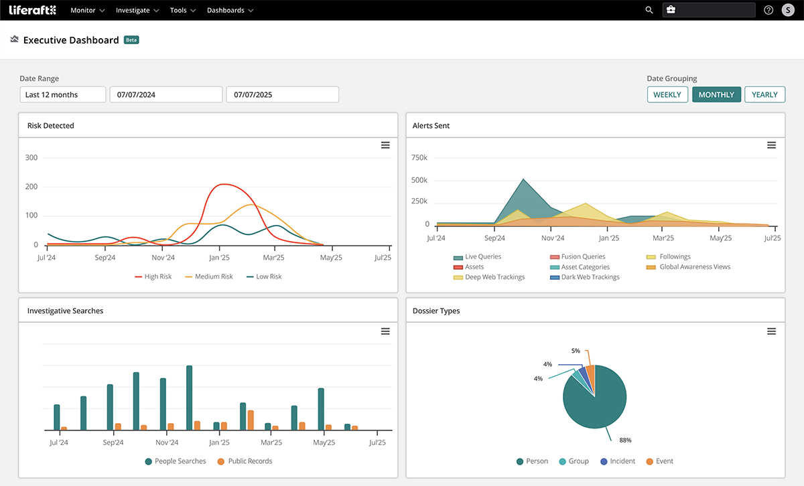Open Dossier Types chart hamburger menu

771,331
